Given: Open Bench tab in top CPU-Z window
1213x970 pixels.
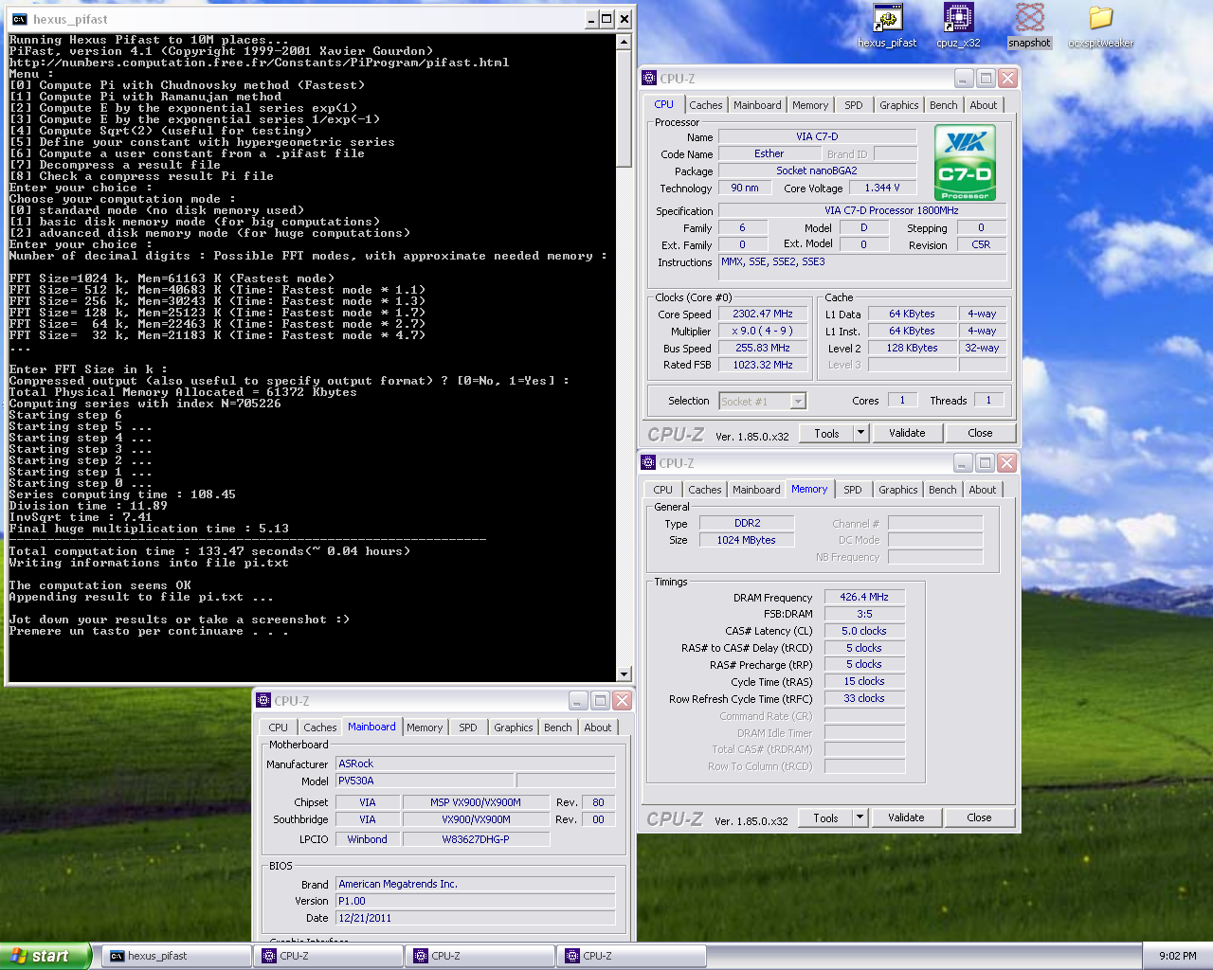Looking at the screenshot, I should click(x=943, y=105).
